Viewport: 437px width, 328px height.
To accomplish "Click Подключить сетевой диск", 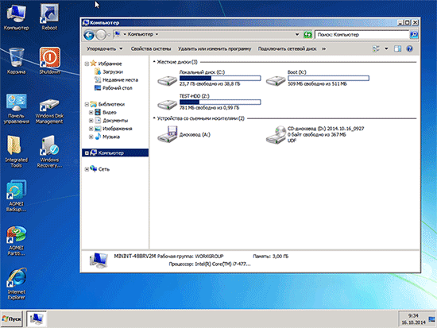I will coord(287,48).
